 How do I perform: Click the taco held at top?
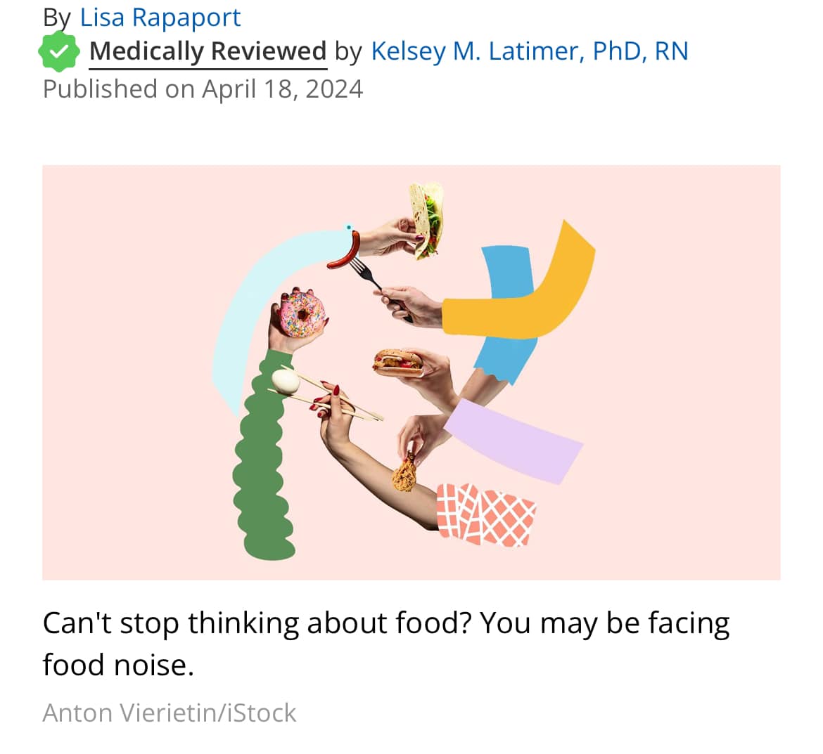point(427,219)
